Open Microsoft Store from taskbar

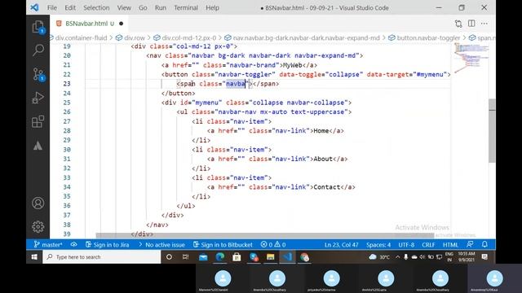237,257
